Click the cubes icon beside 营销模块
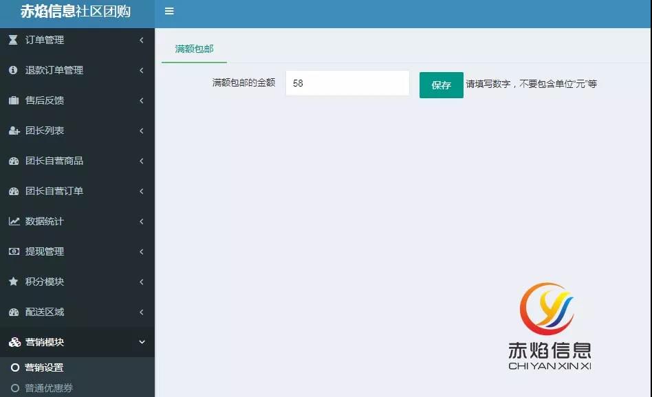The image size is (652, 397). tap(14, 342)
